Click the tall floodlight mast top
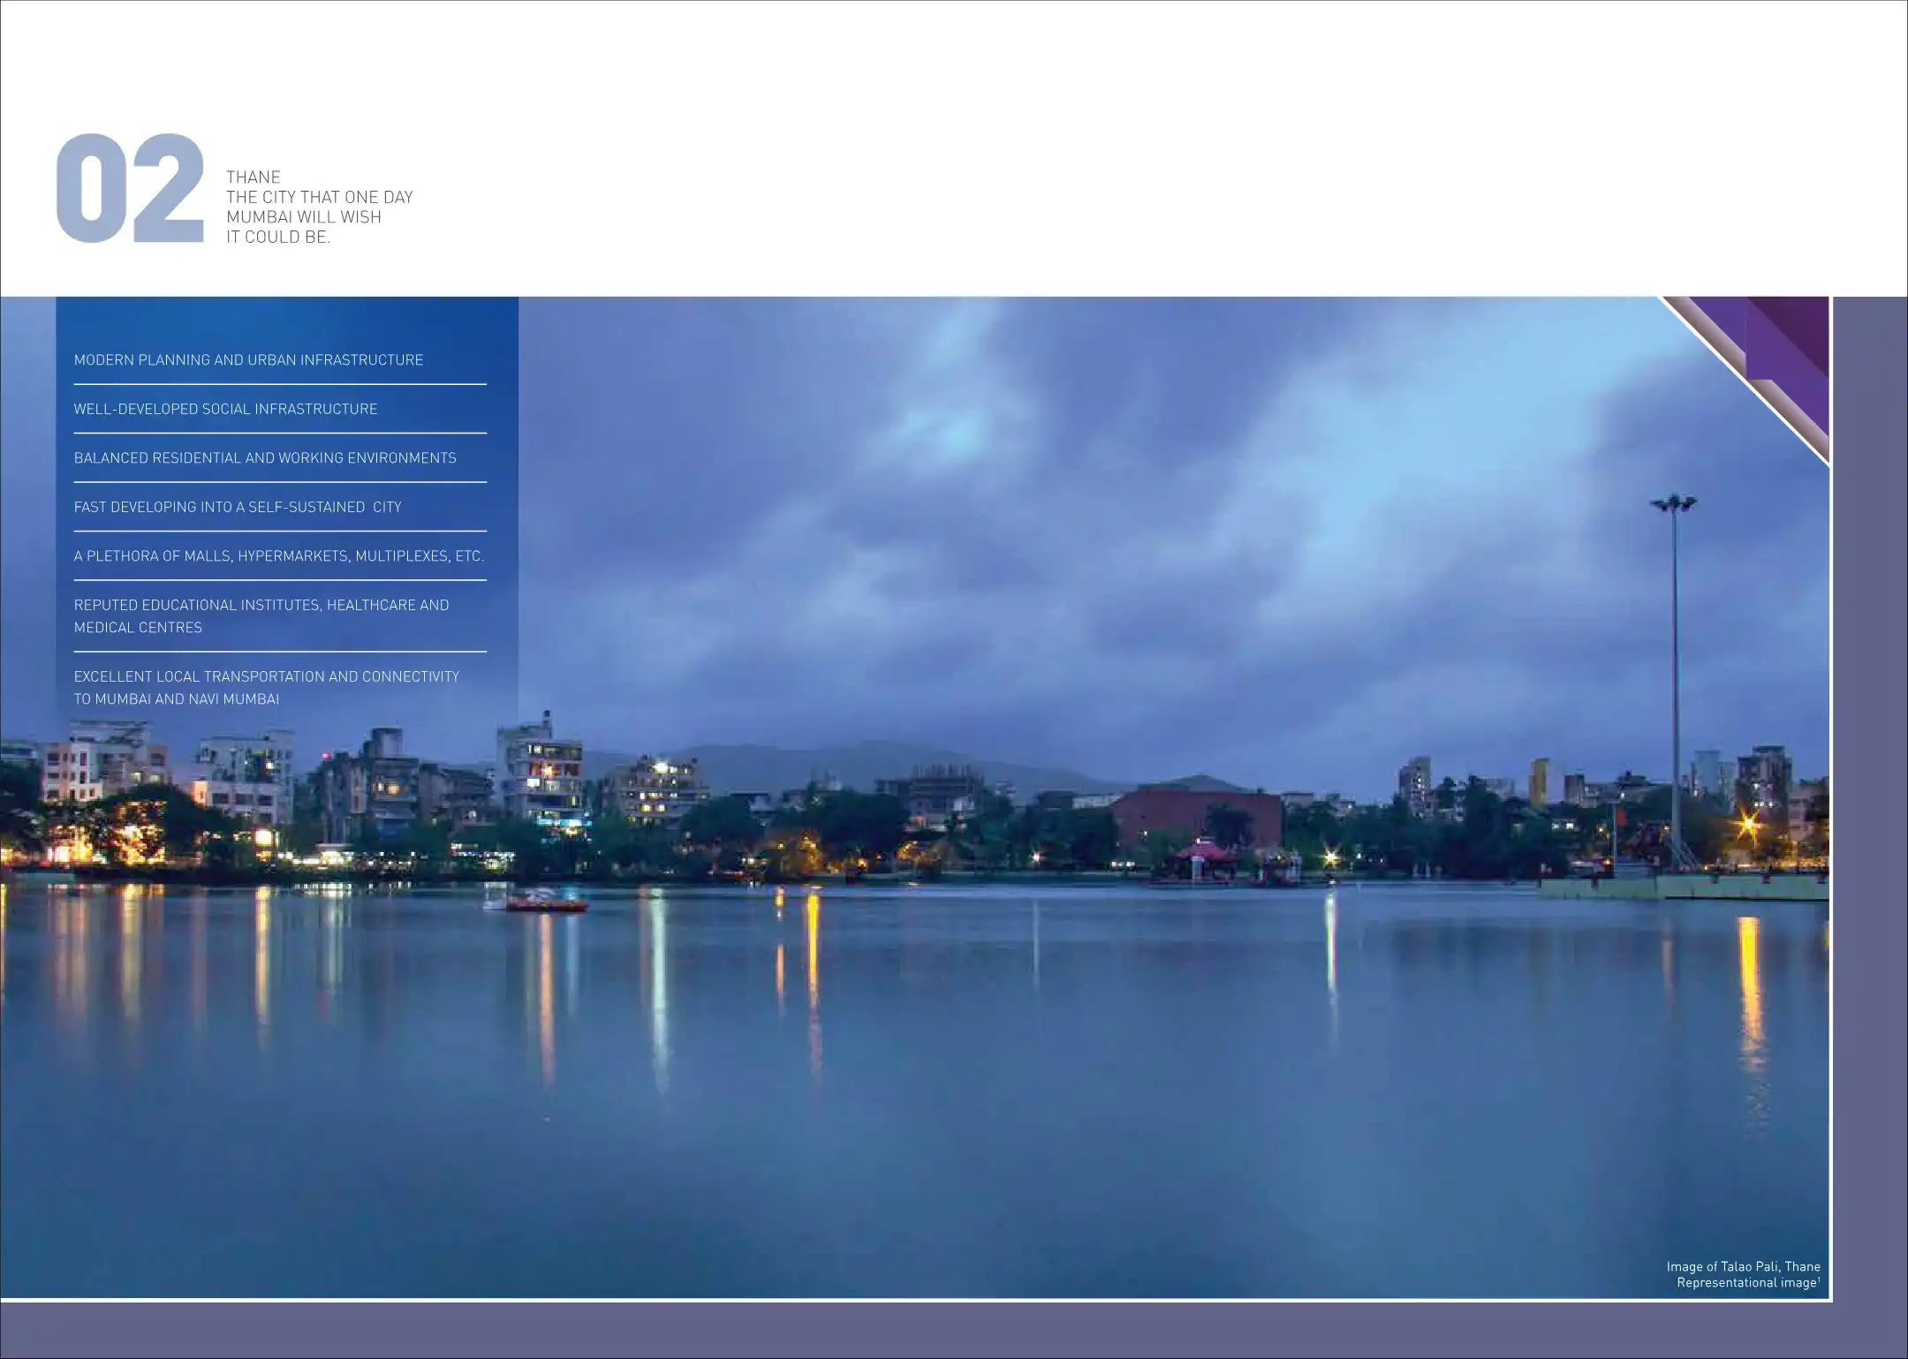1908x1359 pixels. coord(1673,504)
